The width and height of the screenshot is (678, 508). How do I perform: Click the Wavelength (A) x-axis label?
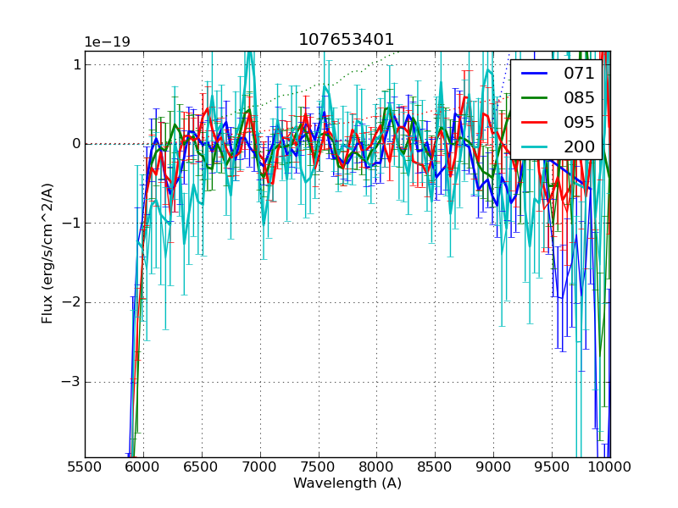pos(347,483)
